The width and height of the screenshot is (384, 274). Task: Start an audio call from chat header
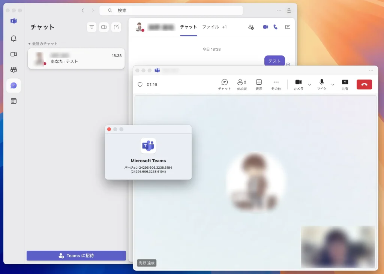(x=276, y=27)
